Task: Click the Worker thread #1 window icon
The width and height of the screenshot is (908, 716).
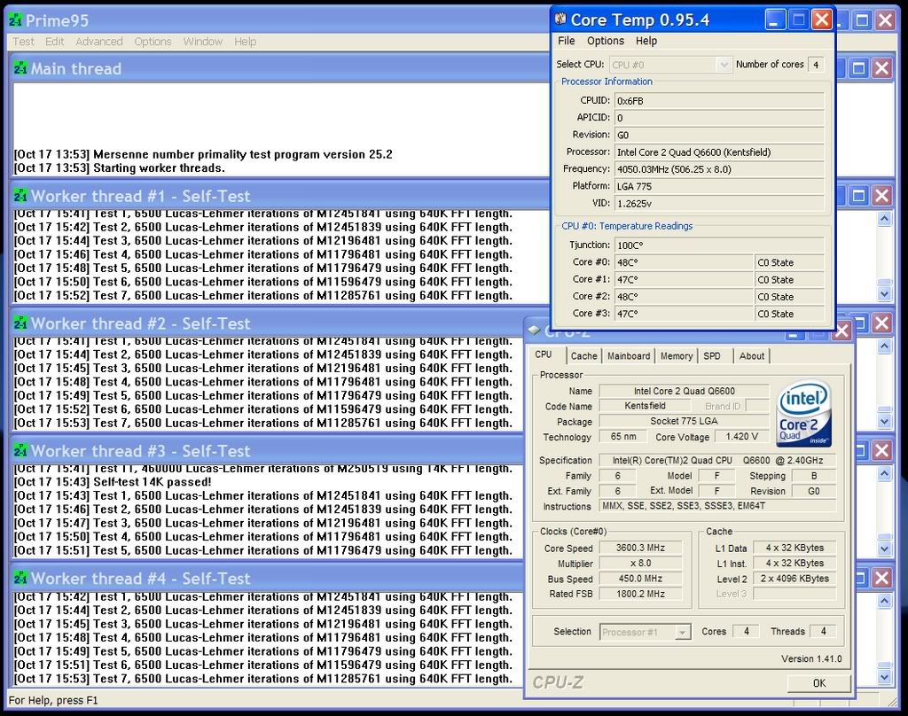Action: pos(20,196)
